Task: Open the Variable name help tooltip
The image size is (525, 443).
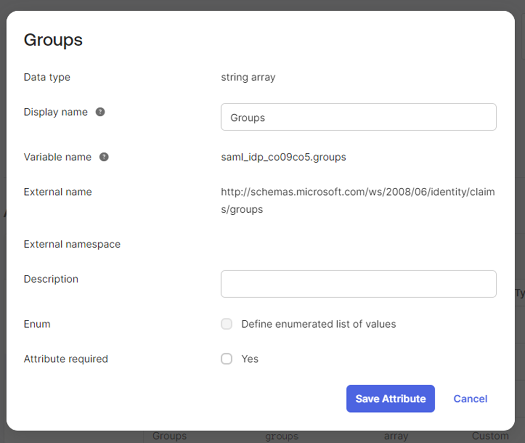Action: (104, 157)
